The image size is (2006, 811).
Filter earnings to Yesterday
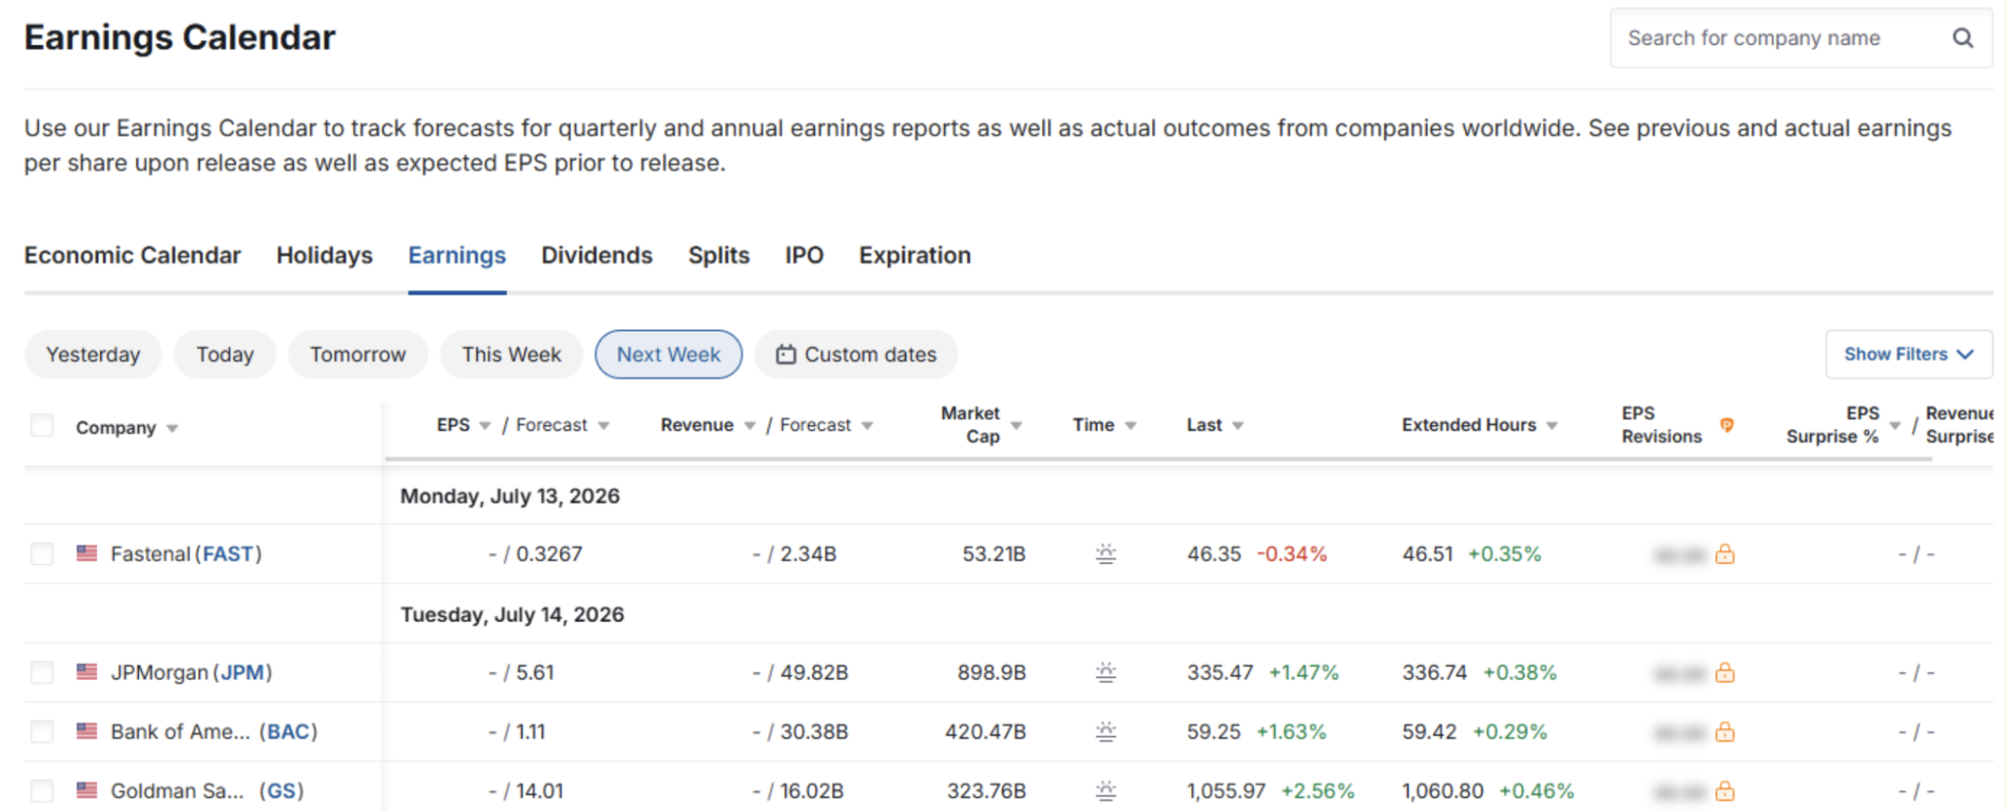[x=93, y=354]
